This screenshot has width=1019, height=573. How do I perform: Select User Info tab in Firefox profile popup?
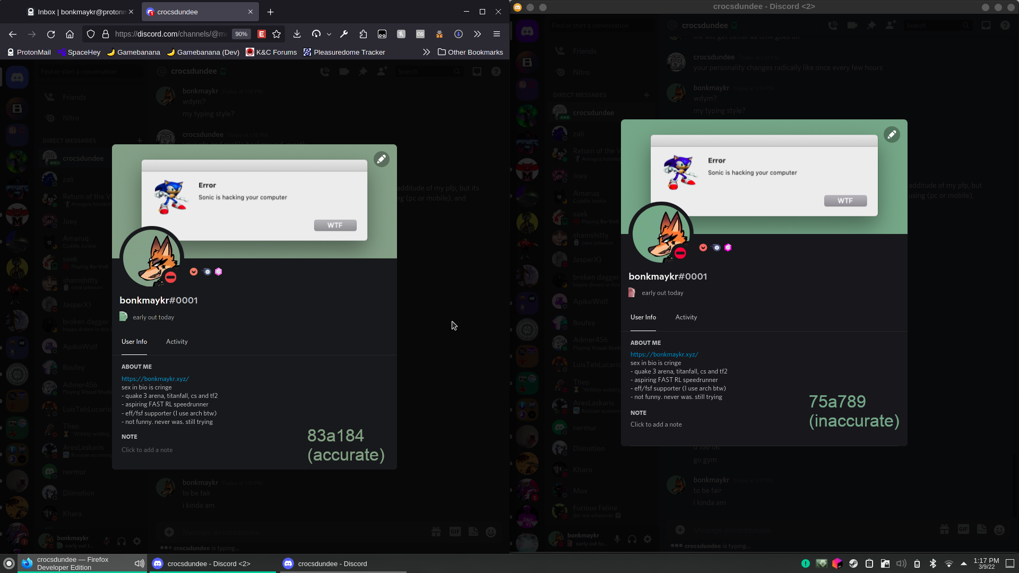pos(134,342)
